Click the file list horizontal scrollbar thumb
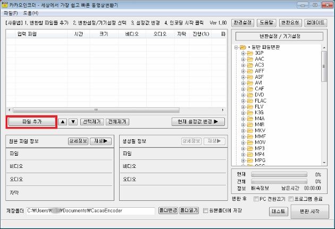The image size is (335, 229). coord(96,110)
